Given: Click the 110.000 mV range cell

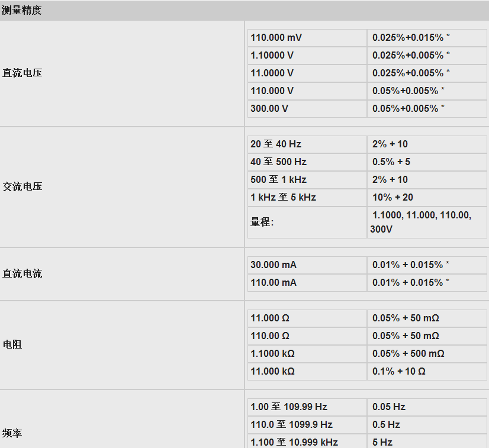Looking at the screenshot, I should pyautogui.click(x=276, y=37).
